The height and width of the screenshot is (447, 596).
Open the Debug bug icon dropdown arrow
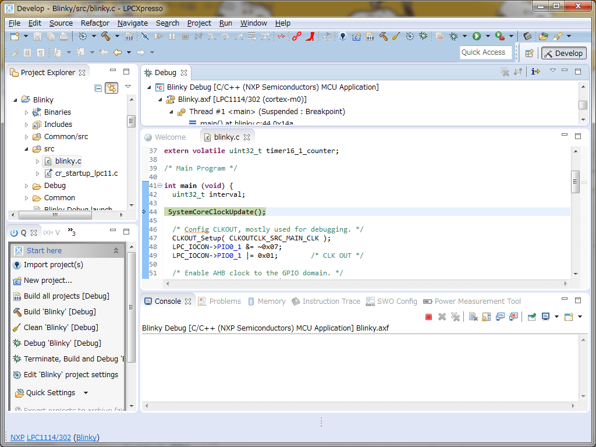[x=464, y=36]
